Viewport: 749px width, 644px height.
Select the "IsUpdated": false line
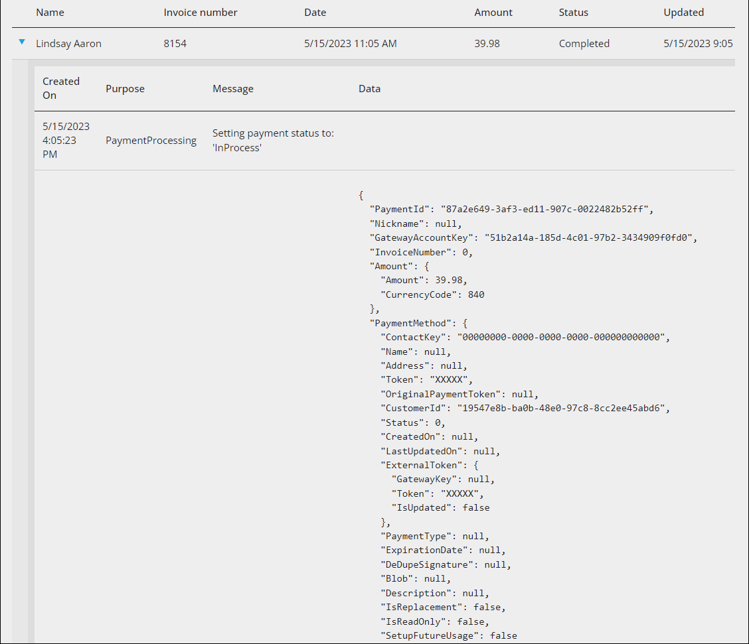(x=440, y=507)
